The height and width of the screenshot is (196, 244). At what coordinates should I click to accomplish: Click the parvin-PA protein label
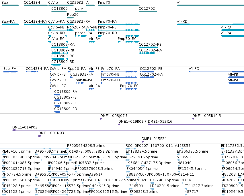coord(84,80)
